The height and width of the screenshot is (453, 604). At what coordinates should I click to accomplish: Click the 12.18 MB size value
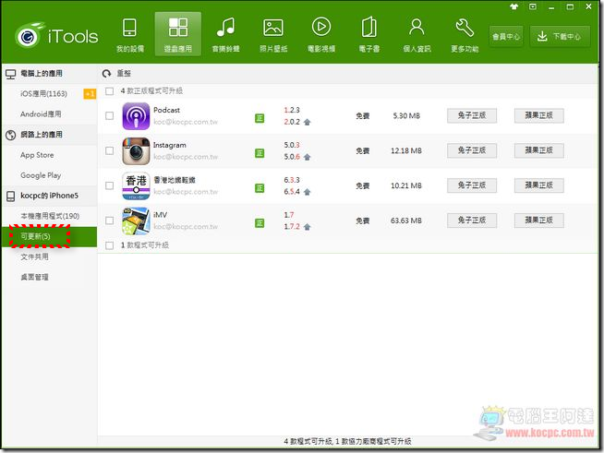[x=406, y=150]
